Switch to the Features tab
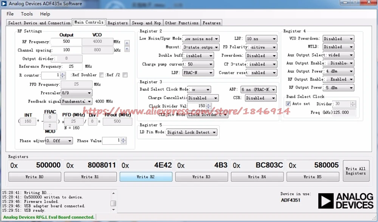 [211, 23]
